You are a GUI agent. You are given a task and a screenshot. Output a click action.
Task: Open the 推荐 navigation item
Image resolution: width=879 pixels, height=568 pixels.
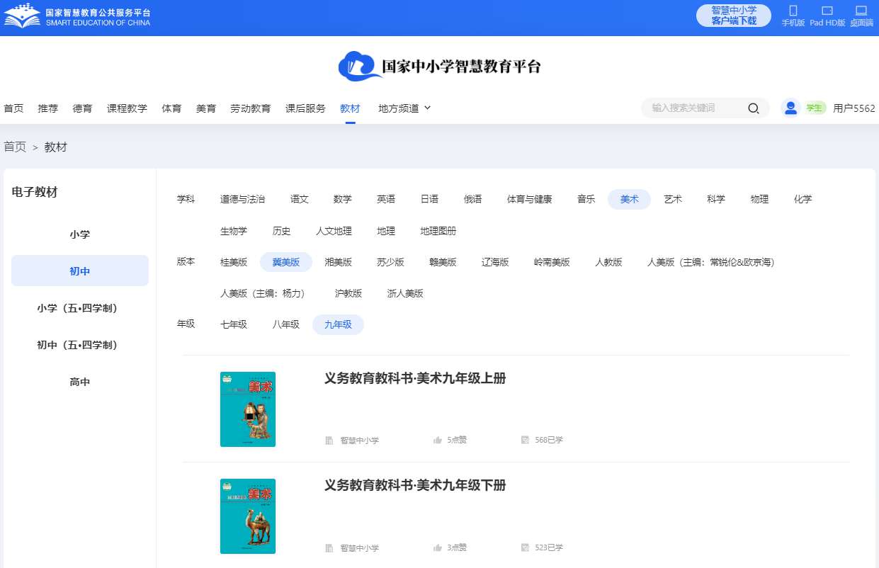pos(48,108)
